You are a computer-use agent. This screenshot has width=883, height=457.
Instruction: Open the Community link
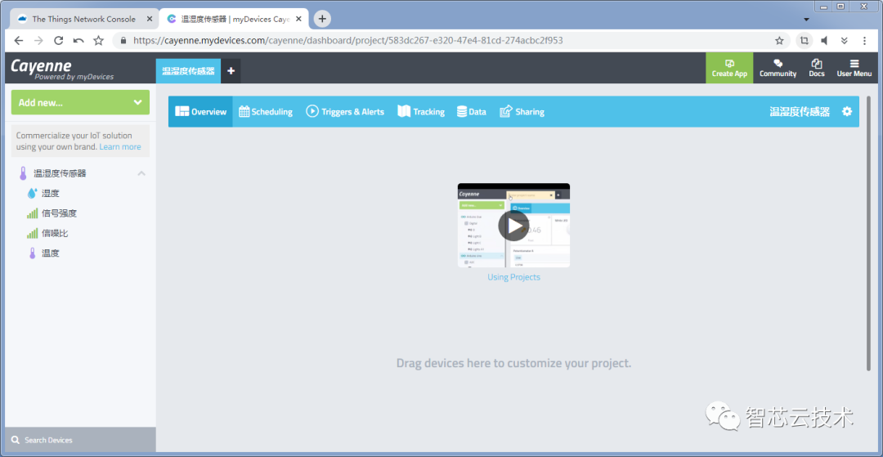[x=778, y=68]
